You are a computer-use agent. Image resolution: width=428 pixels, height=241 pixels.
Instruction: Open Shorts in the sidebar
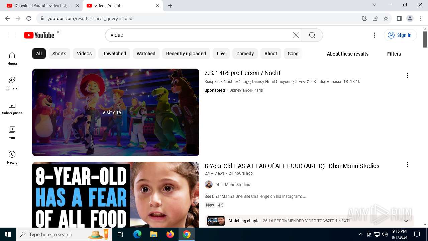point(12,83)
